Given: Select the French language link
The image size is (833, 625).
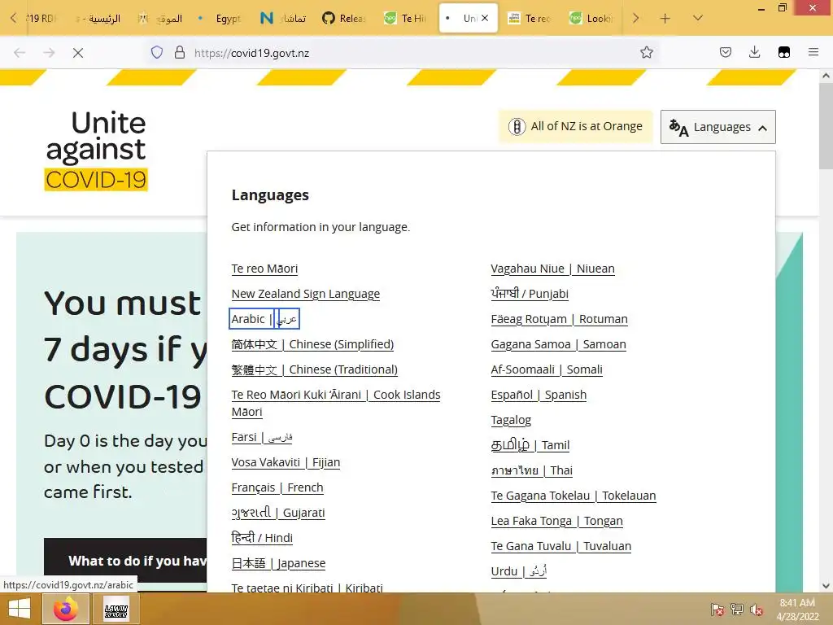Looking at the screenshot, I should 277,488.
